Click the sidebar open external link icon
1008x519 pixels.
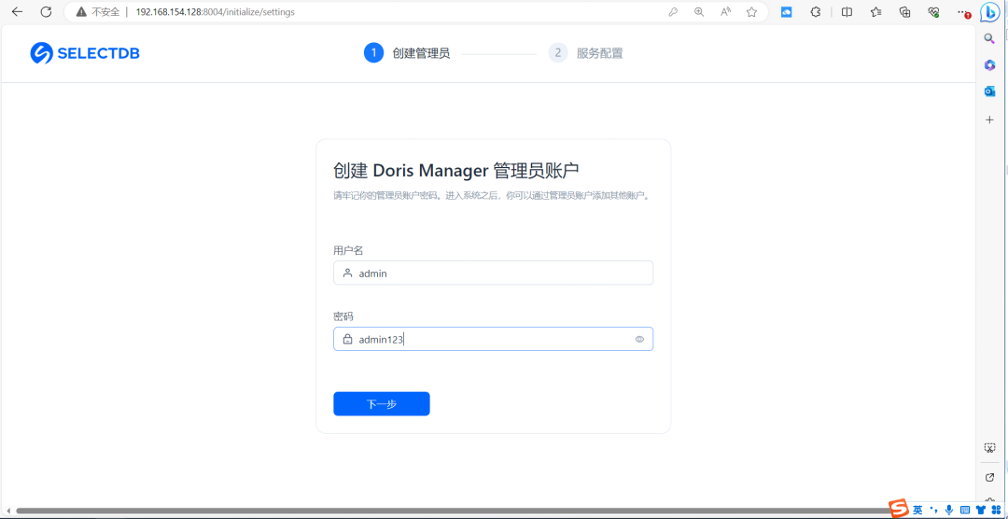pyautogui.click(x=990, y=477)
